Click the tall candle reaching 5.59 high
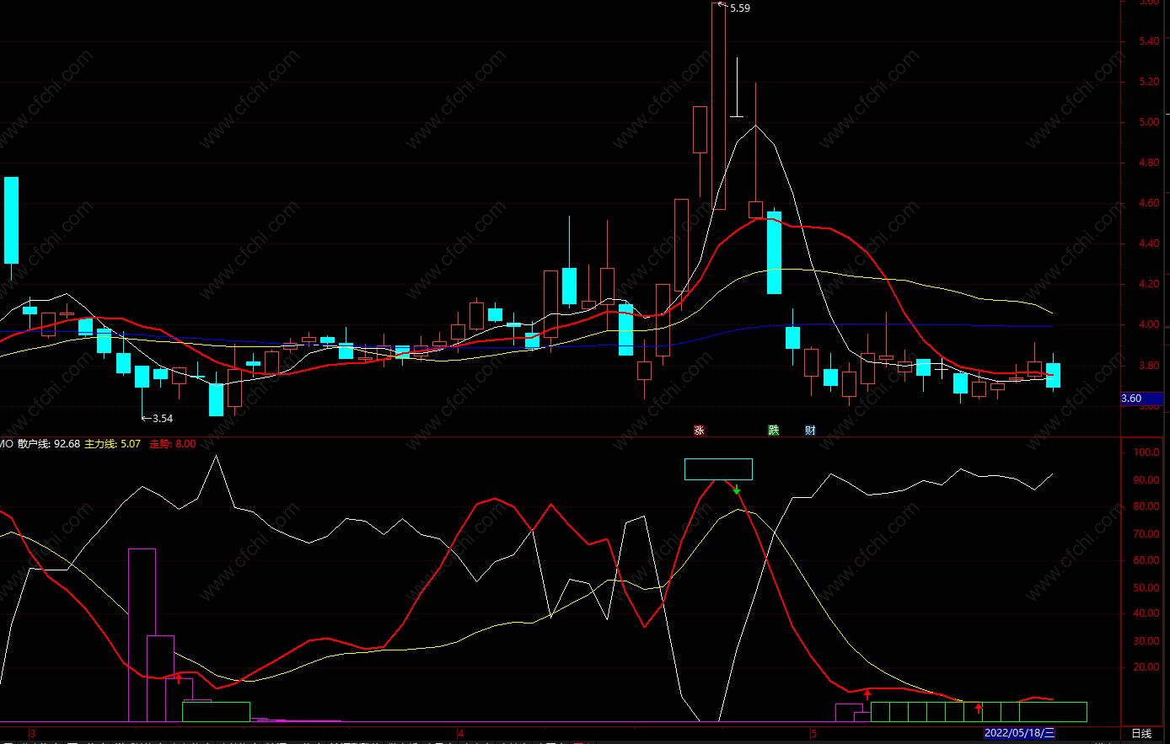Viewport: 1170px width, 744px height. [x=718, y=106]
